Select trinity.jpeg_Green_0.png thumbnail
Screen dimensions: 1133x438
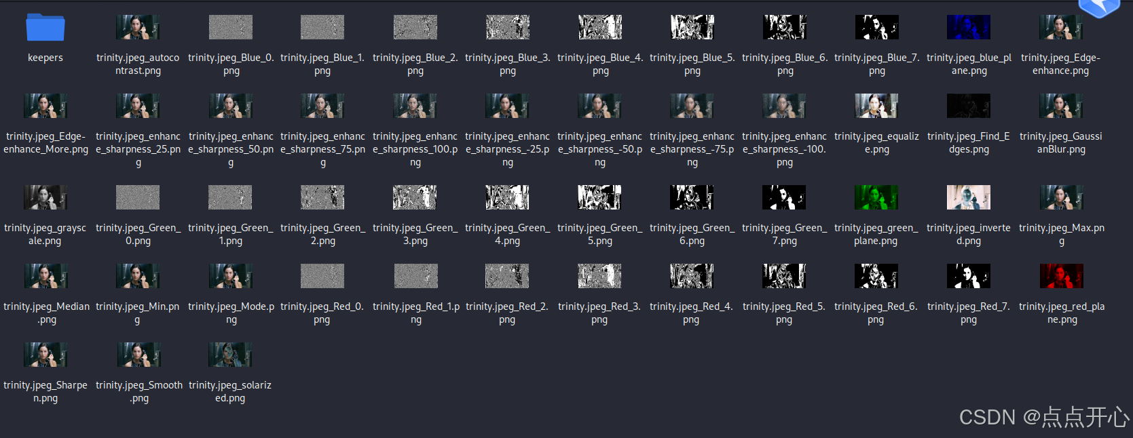pos(138,197)
